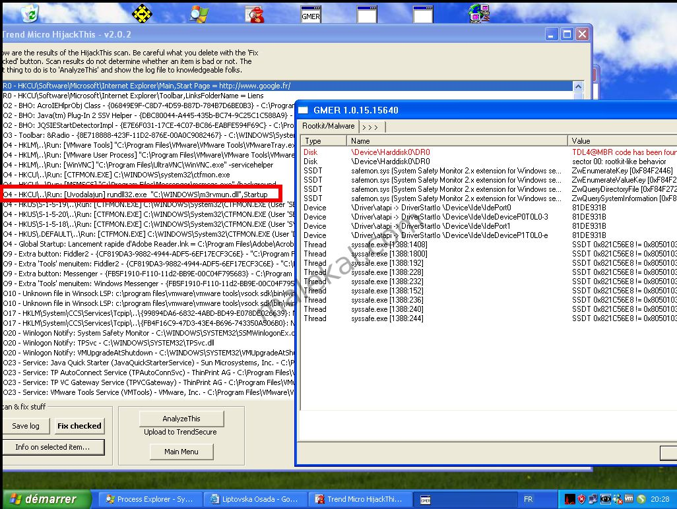
Task: Click the red shield Security Center tray icon
Action: pyautogui.click(x=581, y=499)
